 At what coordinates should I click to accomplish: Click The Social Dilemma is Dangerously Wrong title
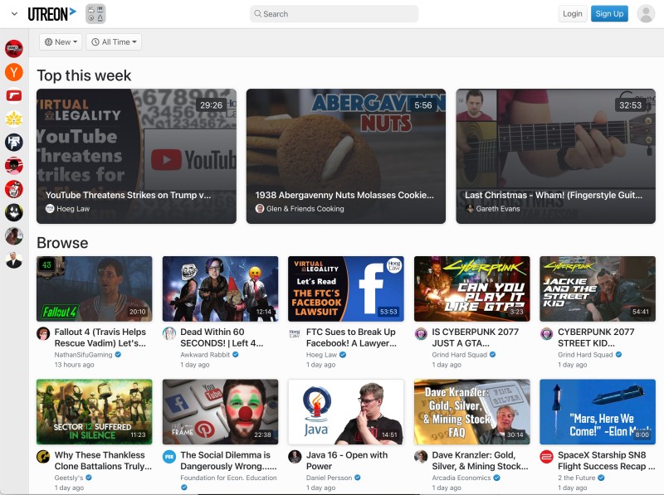point(228,460)
